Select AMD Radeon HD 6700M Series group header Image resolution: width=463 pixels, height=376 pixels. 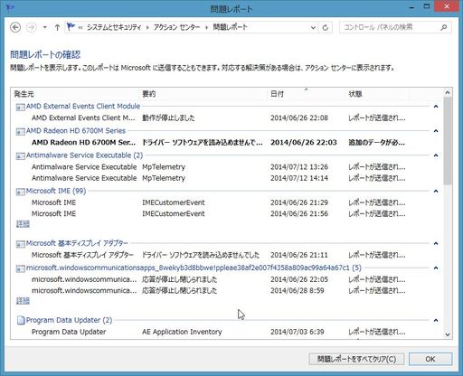pyautogui.click(x=76, y=131)
